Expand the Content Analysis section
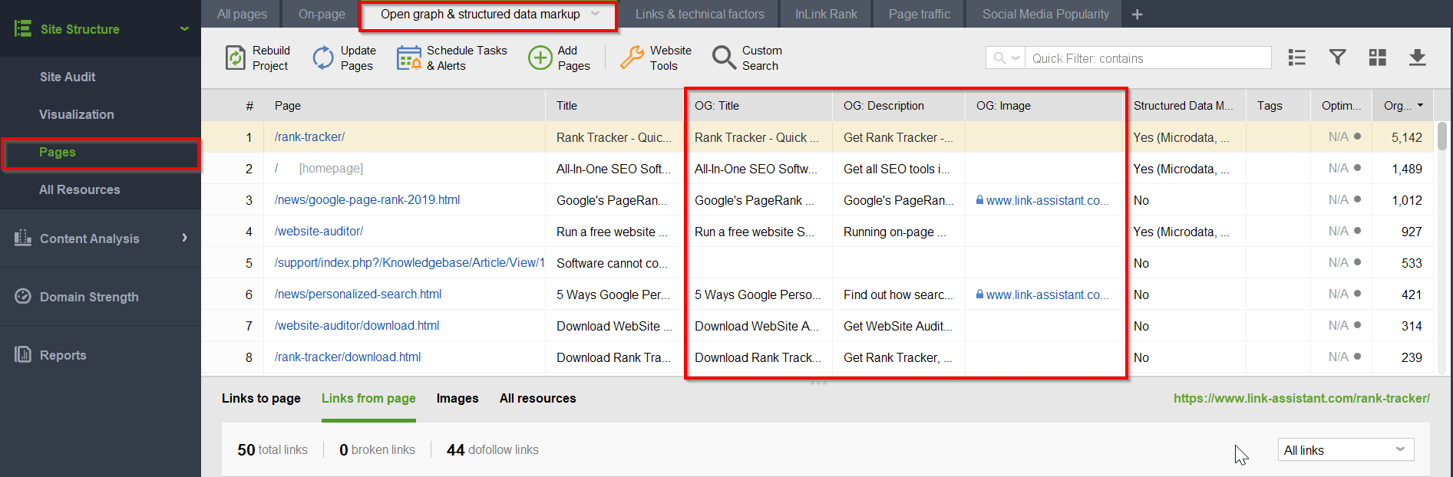 point(184,238)
